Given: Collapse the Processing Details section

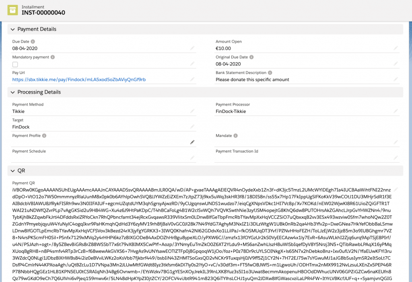Looking at the screenshot, I should 13,92.
